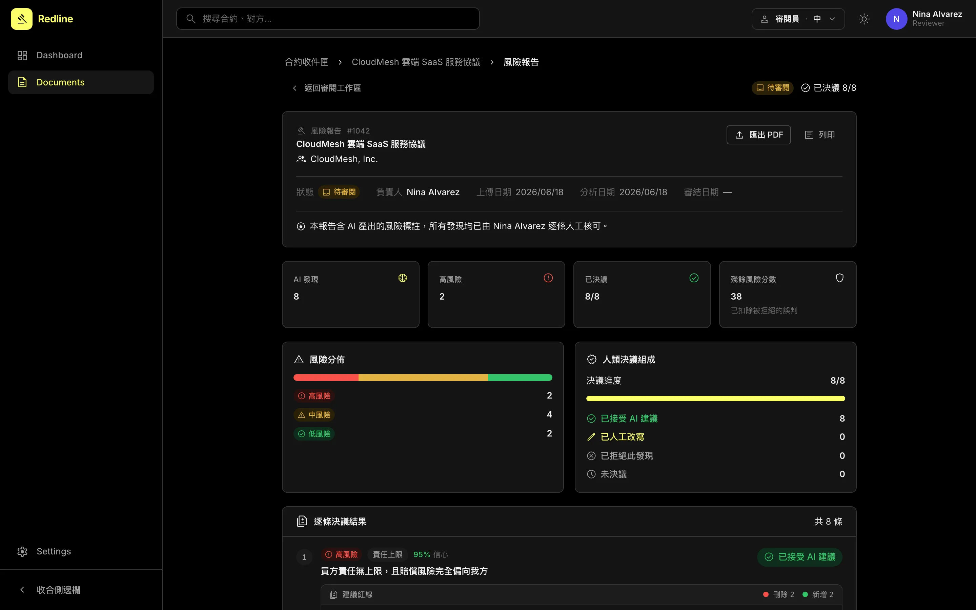
Task: Click 列印 print button
Action: (819, 135)
